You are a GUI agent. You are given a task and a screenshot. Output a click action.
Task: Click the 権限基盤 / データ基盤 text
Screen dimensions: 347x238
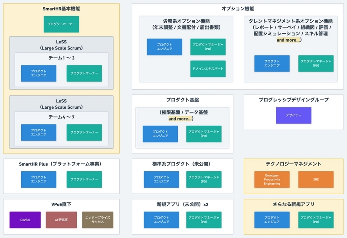(185, 112)
